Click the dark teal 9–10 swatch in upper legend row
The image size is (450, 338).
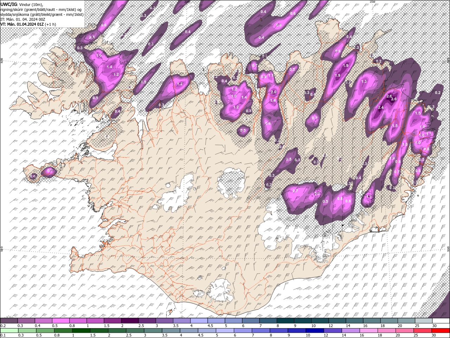pos(303,321)
